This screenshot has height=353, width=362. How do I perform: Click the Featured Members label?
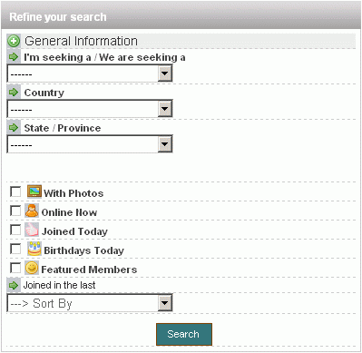(89, 270)
